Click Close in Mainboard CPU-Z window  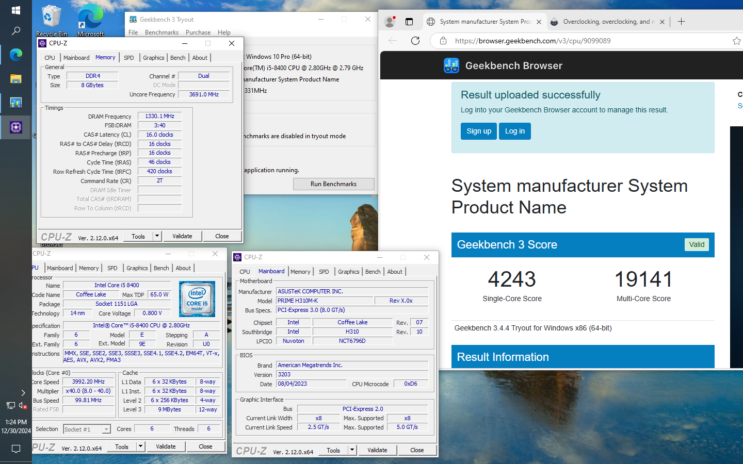(417, 450)
